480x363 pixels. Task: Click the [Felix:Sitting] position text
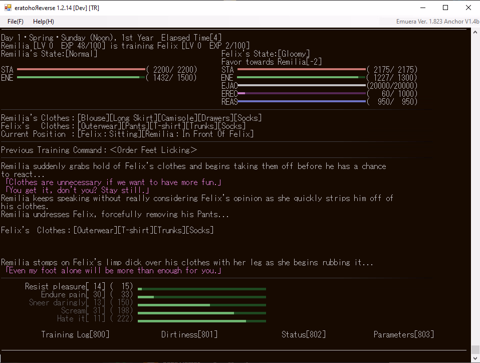110,134
